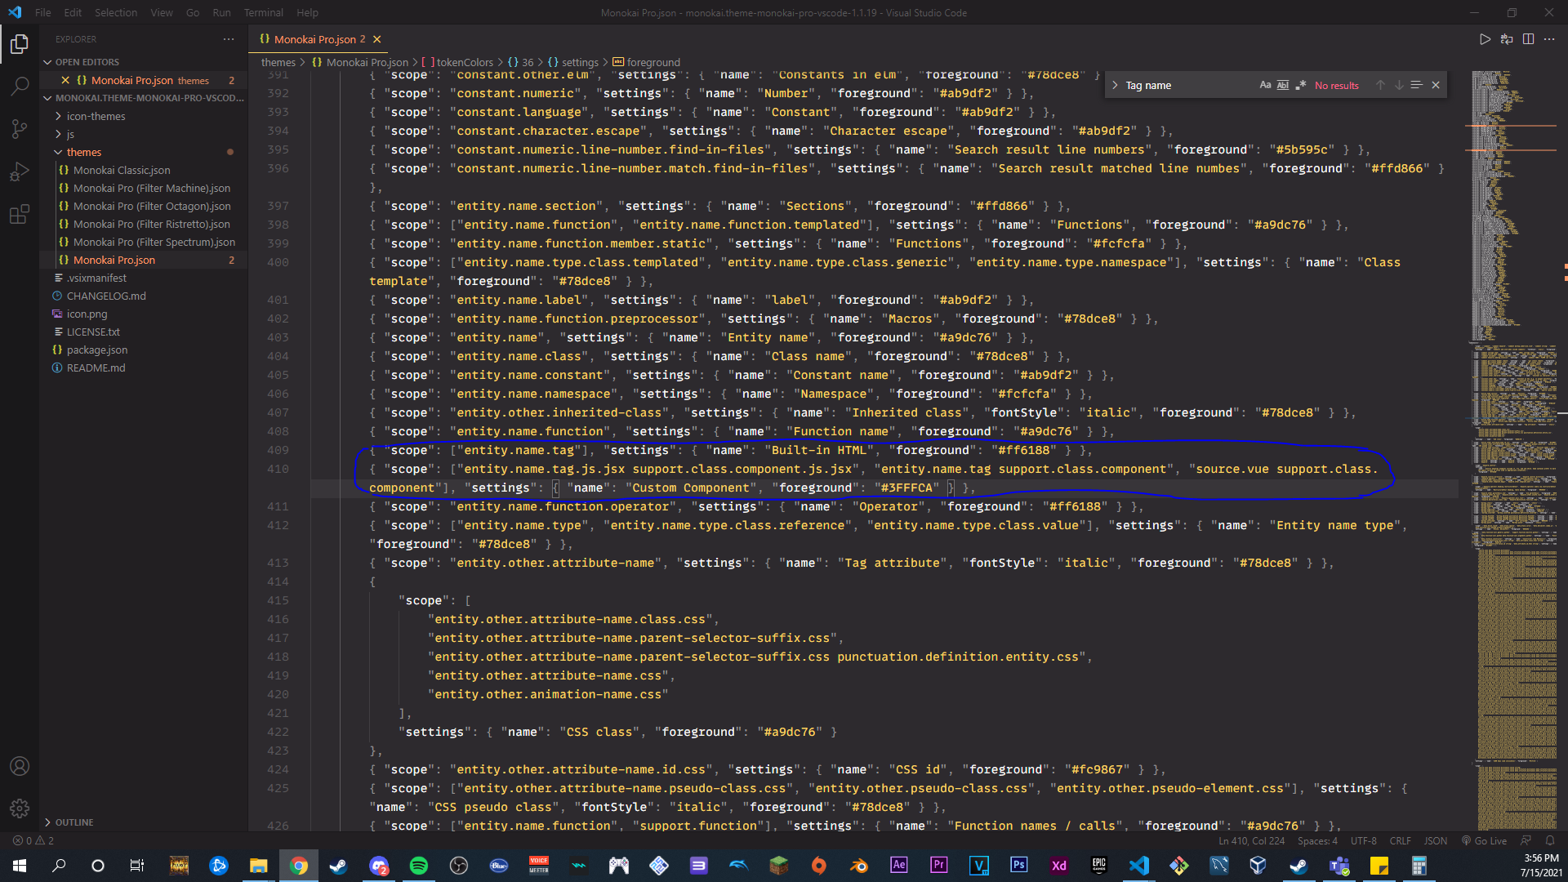Toggle Use Regular Expression in find widget

coord(1301,85)
